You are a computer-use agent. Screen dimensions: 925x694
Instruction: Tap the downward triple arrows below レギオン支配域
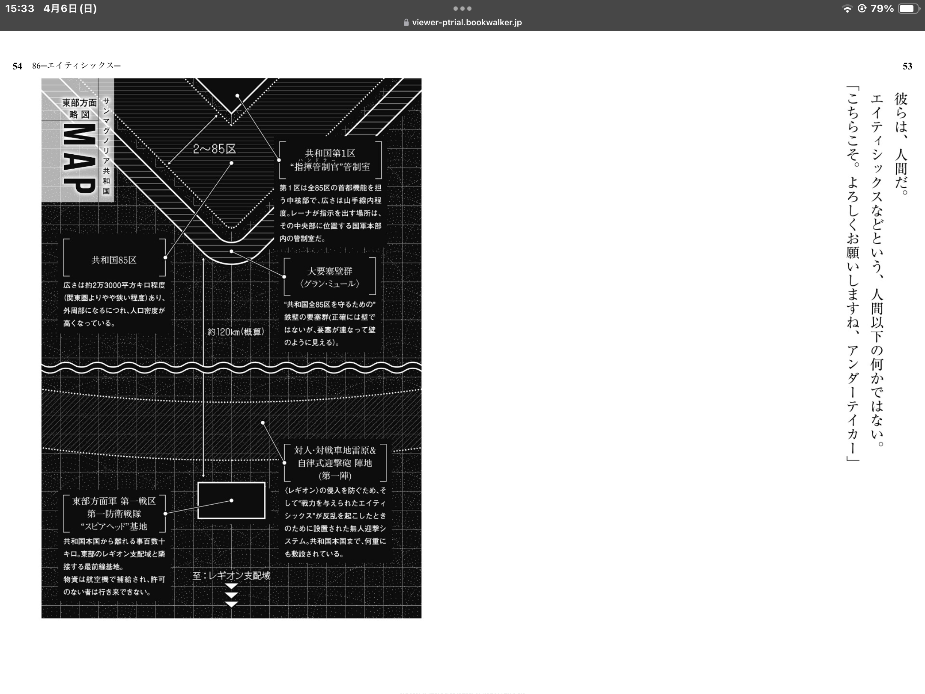tap(231, 595)
